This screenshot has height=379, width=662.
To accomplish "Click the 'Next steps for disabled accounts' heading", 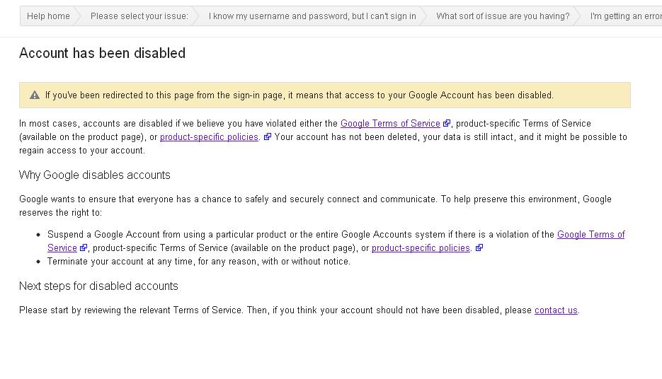I will (98, 286).
